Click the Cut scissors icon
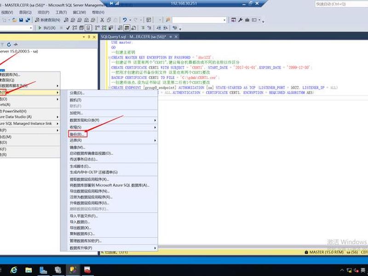Screen dimensions: 368x276 [102, 20]
